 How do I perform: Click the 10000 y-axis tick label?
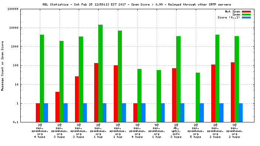(14, 28)
